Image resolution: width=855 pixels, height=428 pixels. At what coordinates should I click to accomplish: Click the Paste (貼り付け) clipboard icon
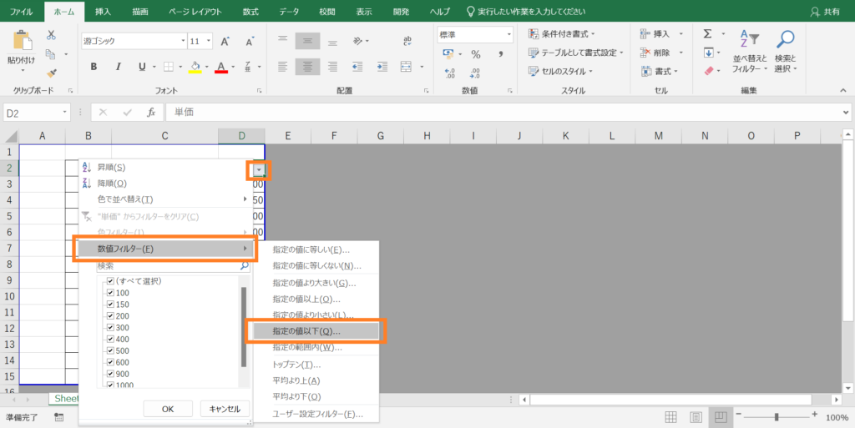coord(22,41)
